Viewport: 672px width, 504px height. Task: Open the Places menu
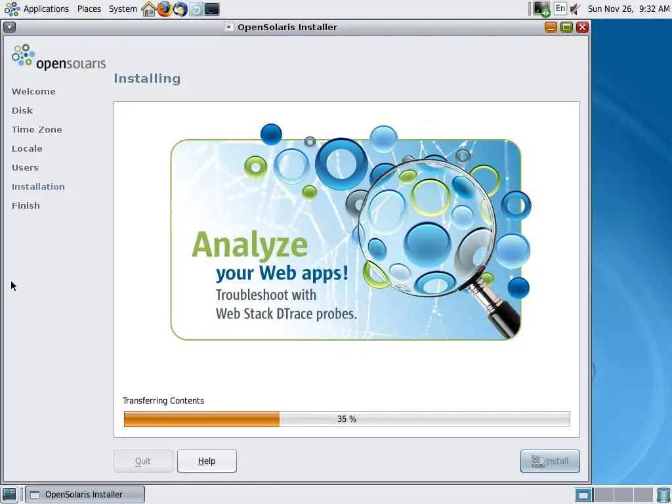(89, 9)
